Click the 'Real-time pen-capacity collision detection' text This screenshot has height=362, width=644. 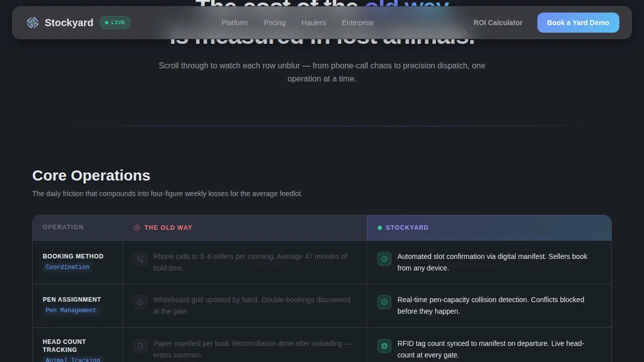[491, 305]
